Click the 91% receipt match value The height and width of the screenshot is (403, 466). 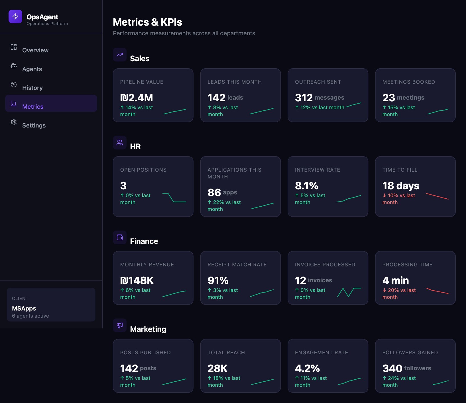tap(218, 280)
